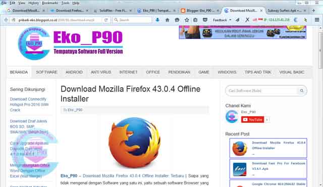This screenshot has height=187, width=323.
Task: Open the Firefox hamburger menu
Action: coord(317,20)
